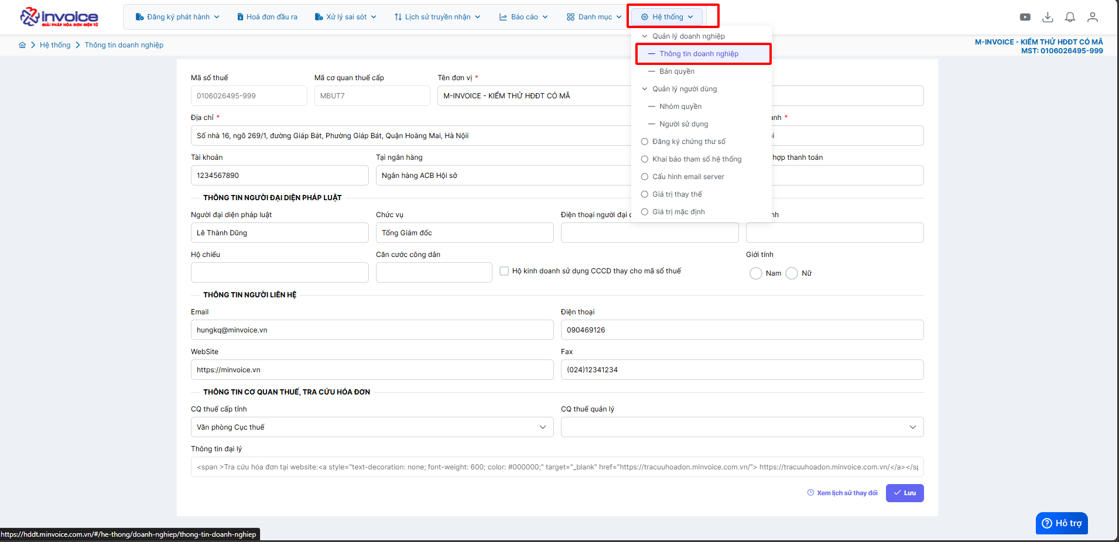Click the Chức vụ input field
This screenshot has width=1119, height=542.
(464, 233)
